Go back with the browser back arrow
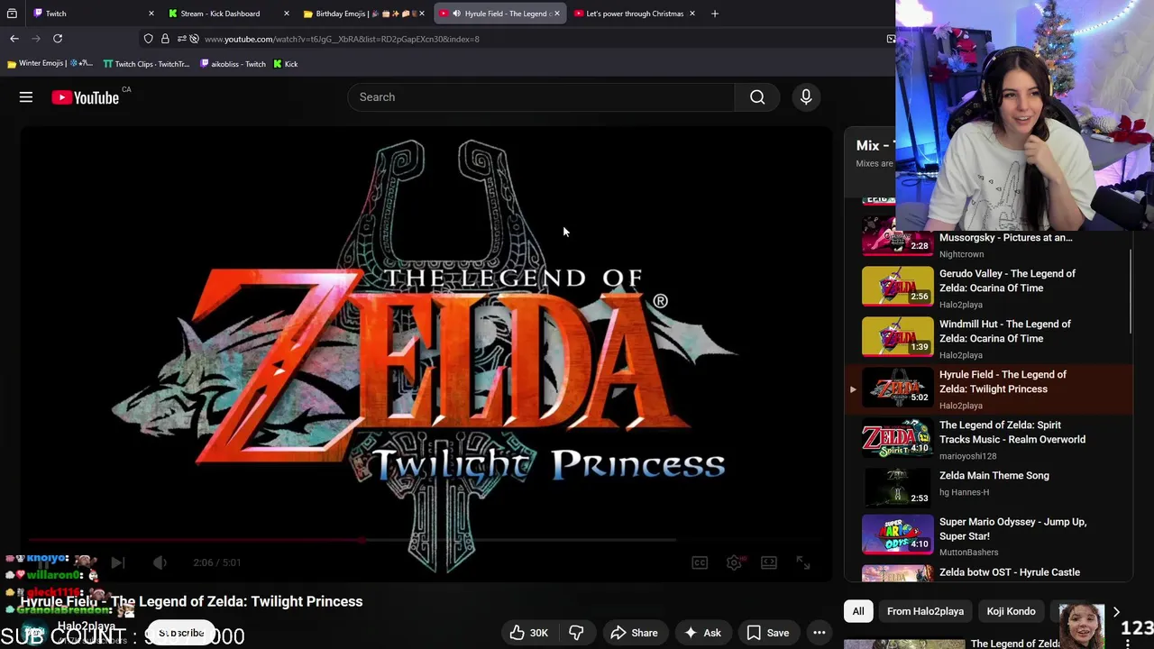Image resolution: width=1154 pixels, height=649 pixels. click(14, 39)
